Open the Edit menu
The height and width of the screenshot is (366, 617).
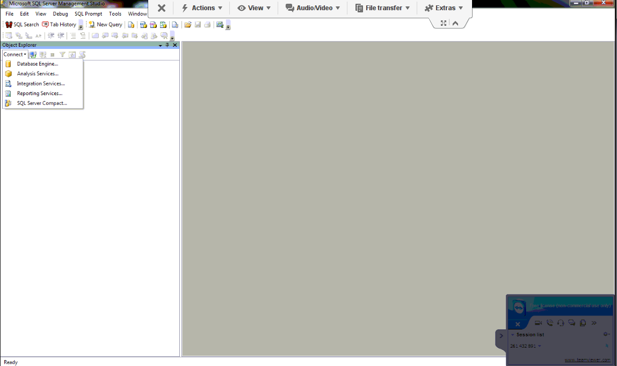click(x=24, y=14)
